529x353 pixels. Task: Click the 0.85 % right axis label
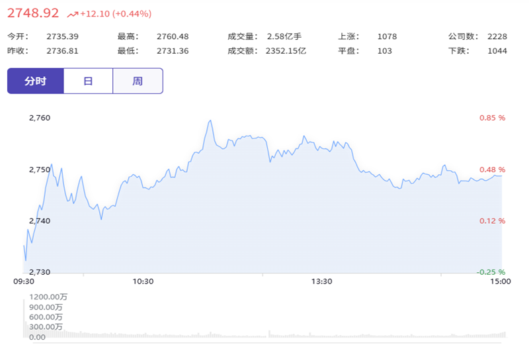pos(492,118)
